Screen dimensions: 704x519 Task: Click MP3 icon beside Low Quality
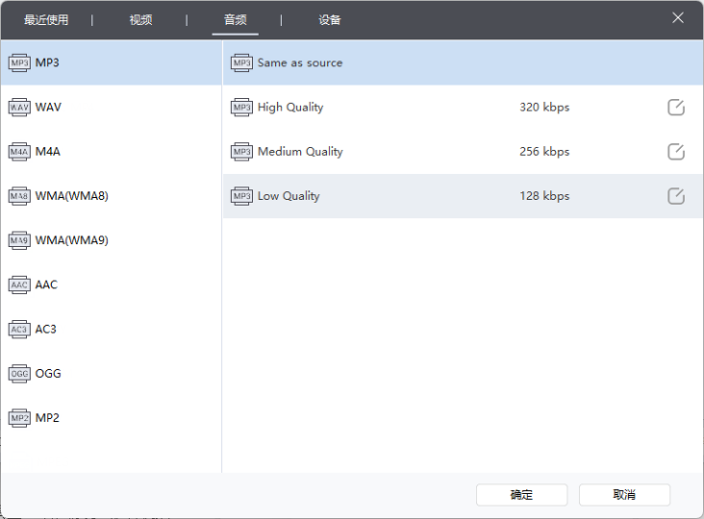click(241, 196)
